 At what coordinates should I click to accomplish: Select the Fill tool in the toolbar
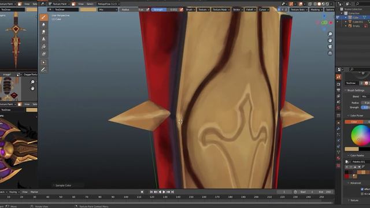point(44,46)
